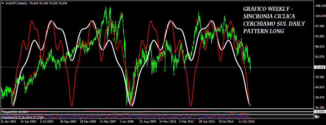326x125 pixels.
Task: Click the 14 Apr 2002 date label
Action: tap(29, 122)
